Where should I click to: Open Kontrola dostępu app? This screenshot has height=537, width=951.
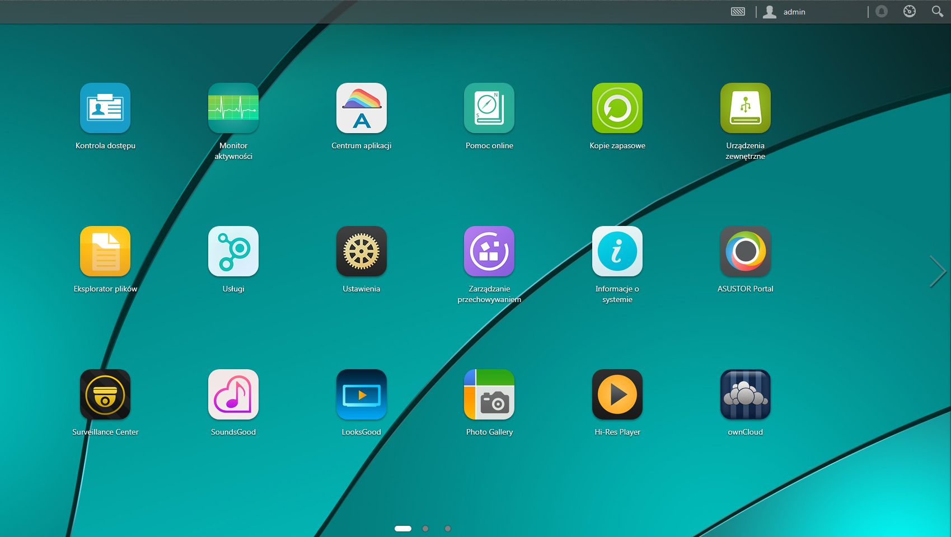(x=105, y=108)
